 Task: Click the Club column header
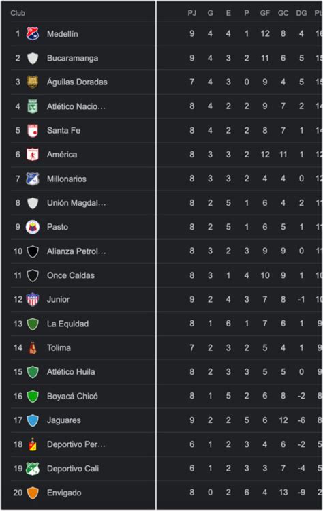point(18,13)
